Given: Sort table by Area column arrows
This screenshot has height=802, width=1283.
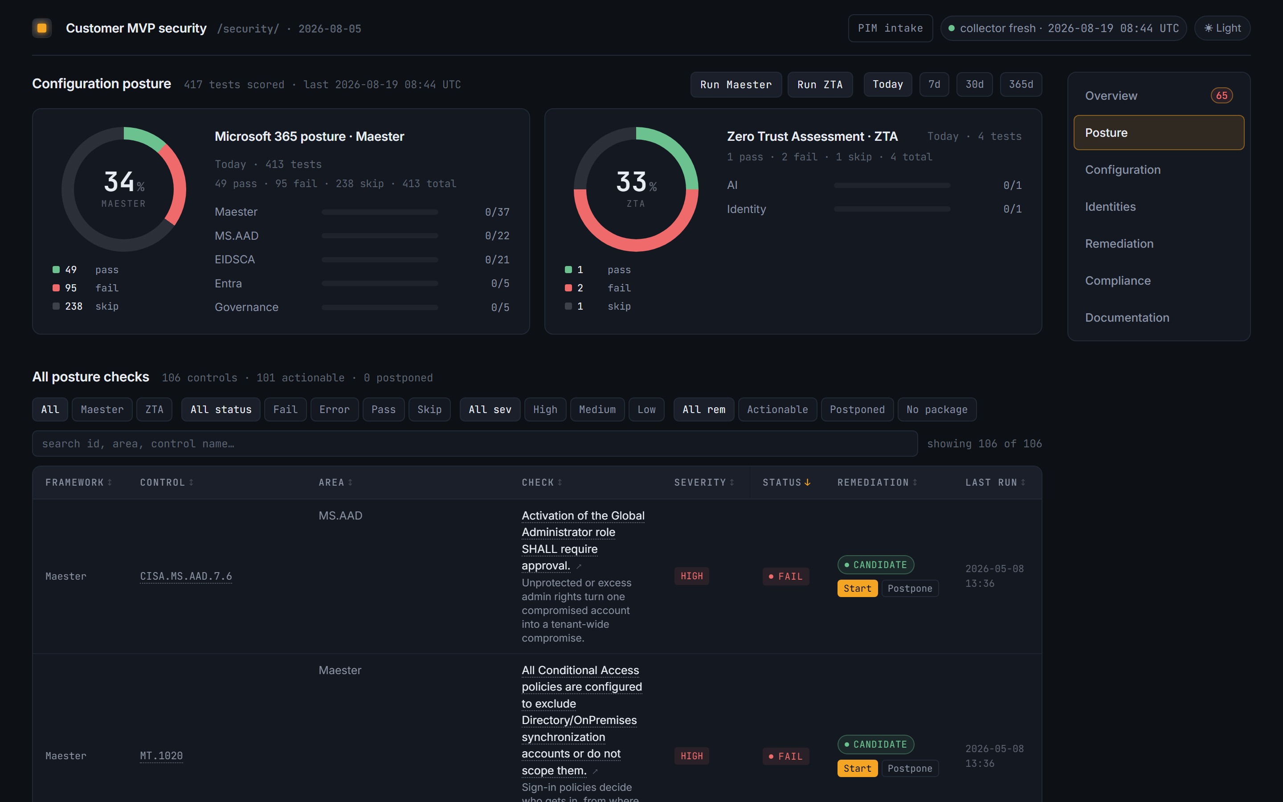Looking at the screenshot, I should [351, 482].
